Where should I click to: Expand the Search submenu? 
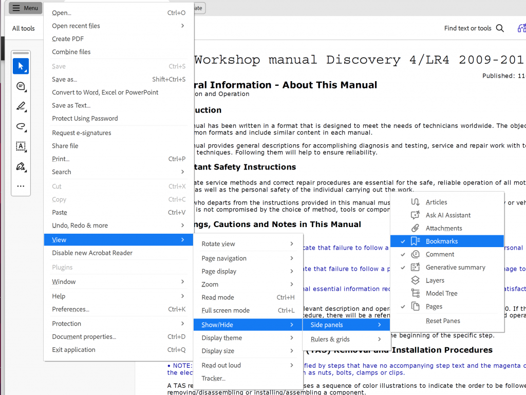(119, 172)
